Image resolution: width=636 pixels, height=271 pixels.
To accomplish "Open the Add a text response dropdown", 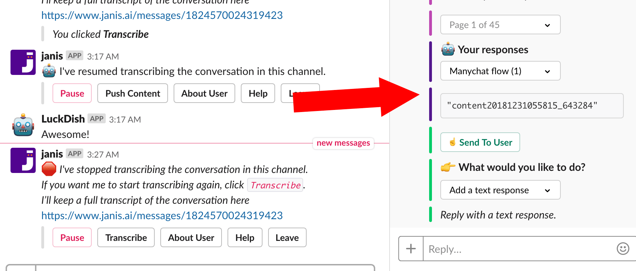I will point(500,190).
